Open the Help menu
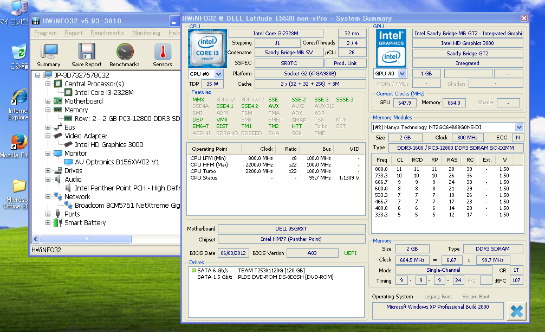Screen dimensions: 545x332 [174, 33]
